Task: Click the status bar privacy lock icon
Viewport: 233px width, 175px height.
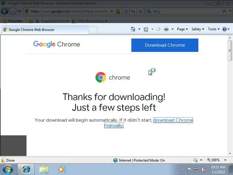Action: pos(195,160)
